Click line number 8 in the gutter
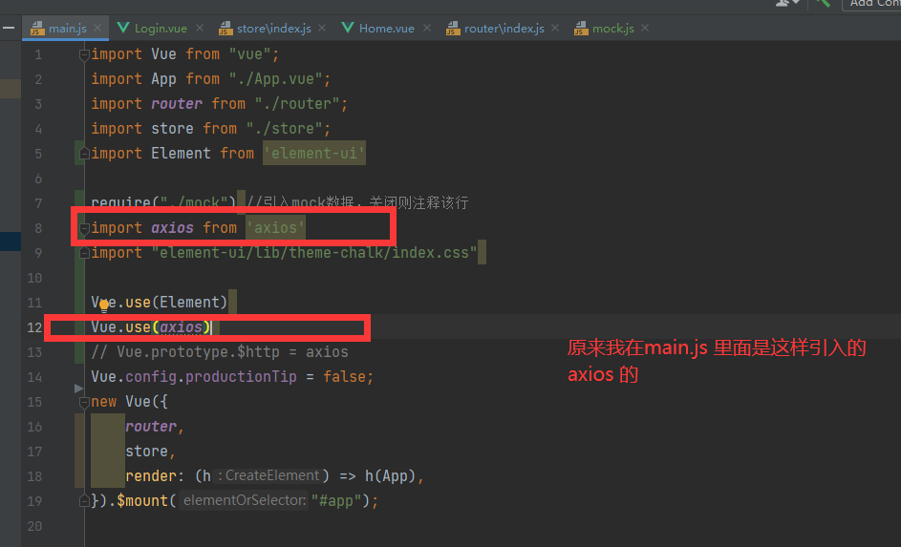 (x=38, y=228)
